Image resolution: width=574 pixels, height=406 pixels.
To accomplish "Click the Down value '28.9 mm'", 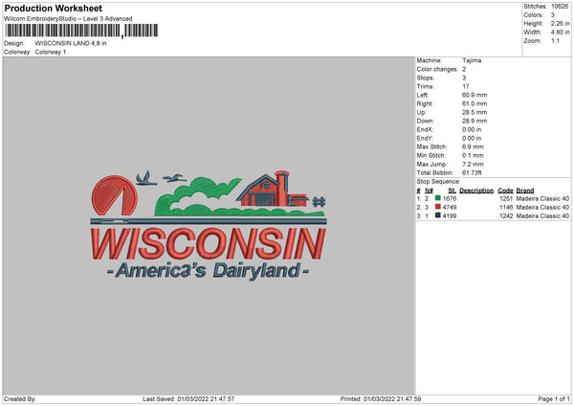I will (x=475, y=121).
